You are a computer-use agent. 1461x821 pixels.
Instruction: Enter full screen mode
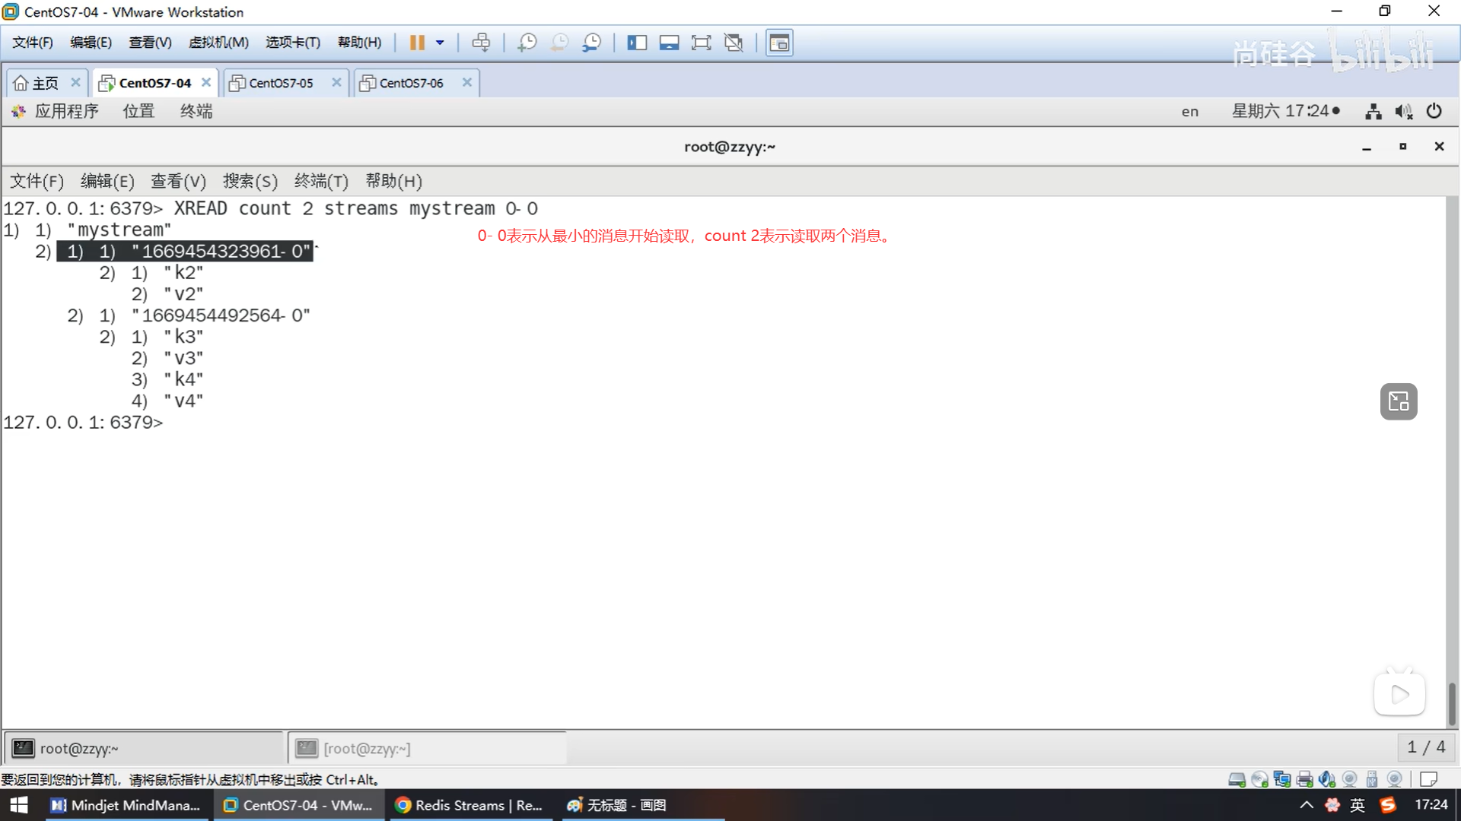[x=701, y=43]
